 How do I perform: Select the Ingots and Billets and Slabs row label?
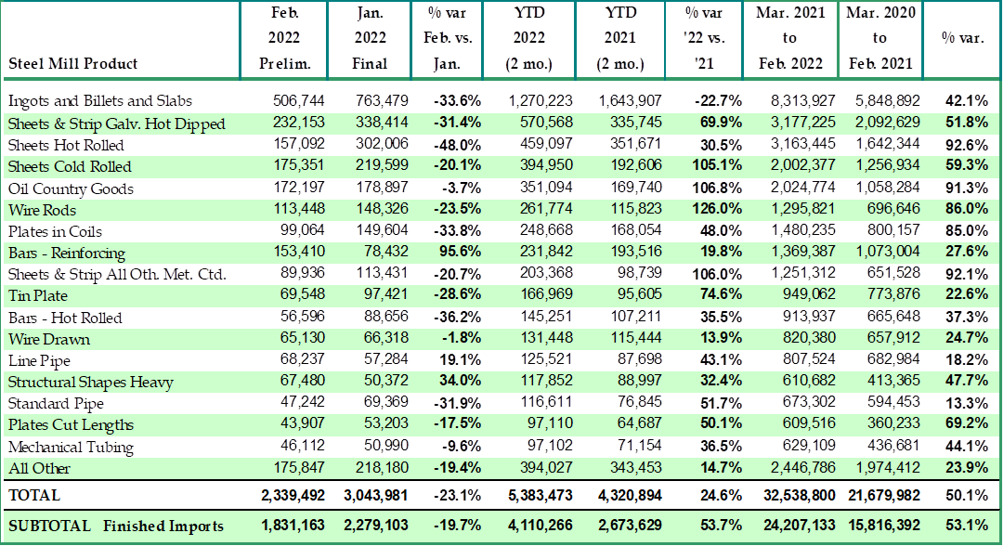(100, 100)
